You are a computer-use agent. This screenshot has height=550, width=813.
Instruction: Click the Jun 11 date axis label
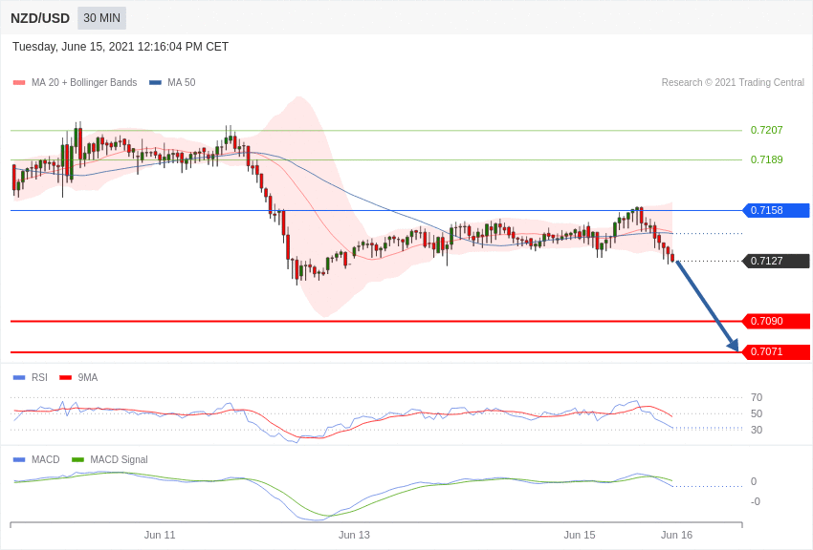pos(160,535)
